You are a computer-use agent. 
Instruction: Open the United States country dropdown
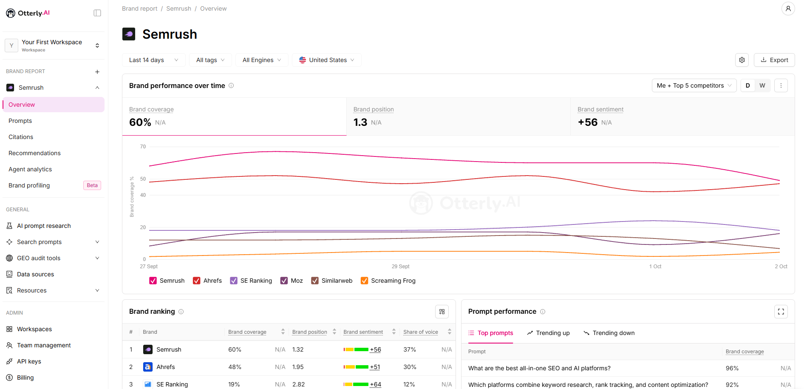coord(326,60)
